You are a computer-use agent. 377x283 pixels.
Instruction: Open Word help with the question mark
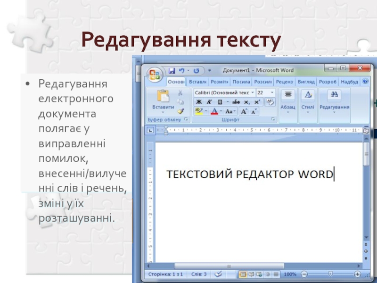365,81
